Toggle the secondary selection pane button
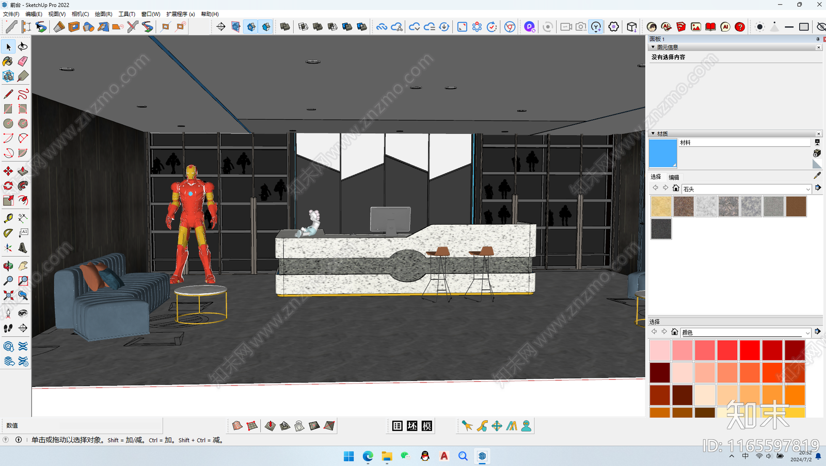 [x=817, y=142]
